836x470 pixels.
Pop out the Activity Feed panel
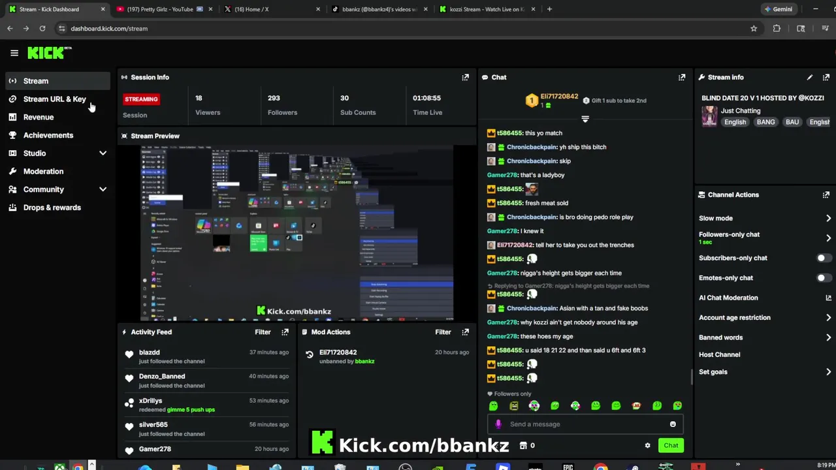tap(285, 332)
